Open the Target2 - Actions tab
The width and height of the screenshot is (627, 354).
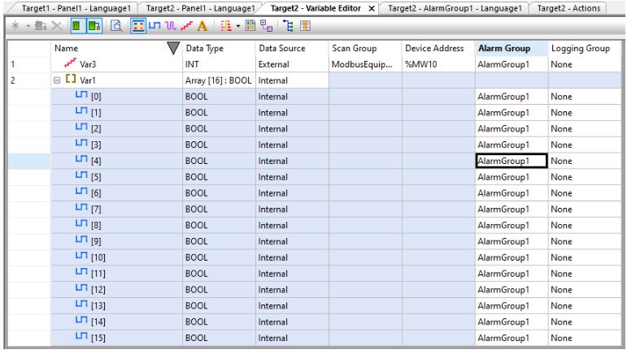[568, 8]
